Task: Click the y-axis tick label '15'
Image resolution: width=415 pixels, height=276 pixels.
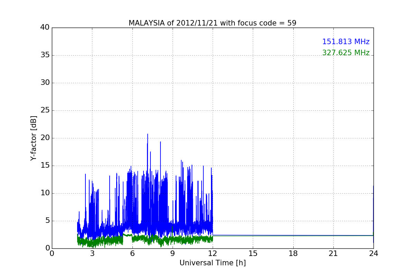Action: click(x=45, y=166)
